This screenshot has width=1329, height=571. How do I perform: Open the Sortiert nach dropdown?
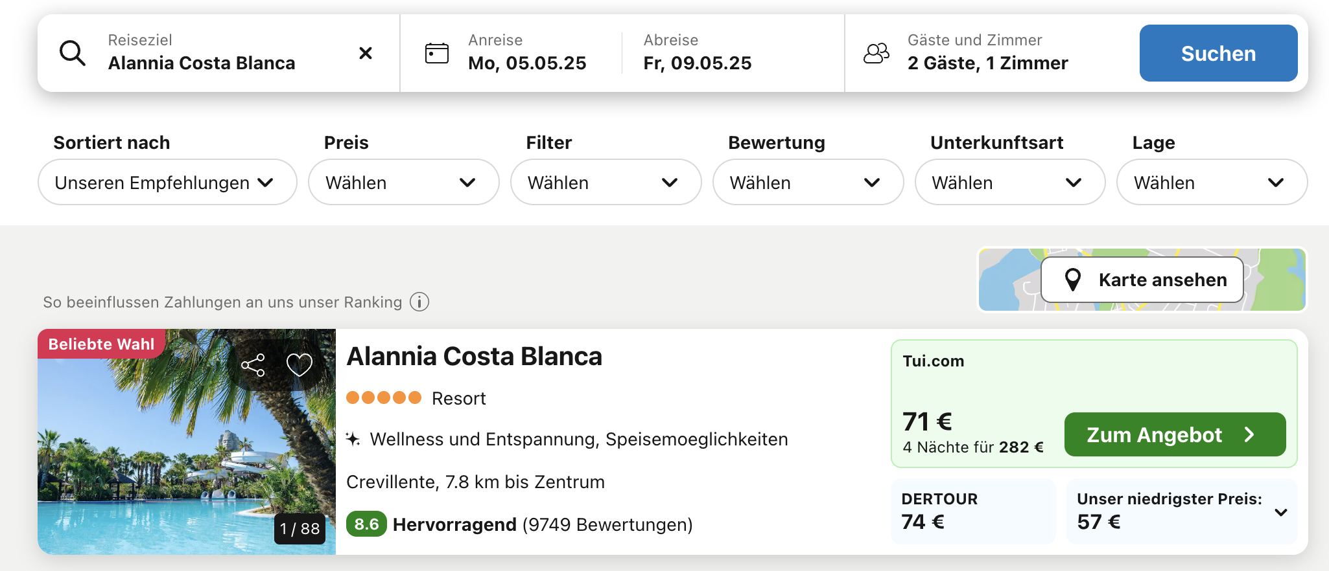point(167,183)
